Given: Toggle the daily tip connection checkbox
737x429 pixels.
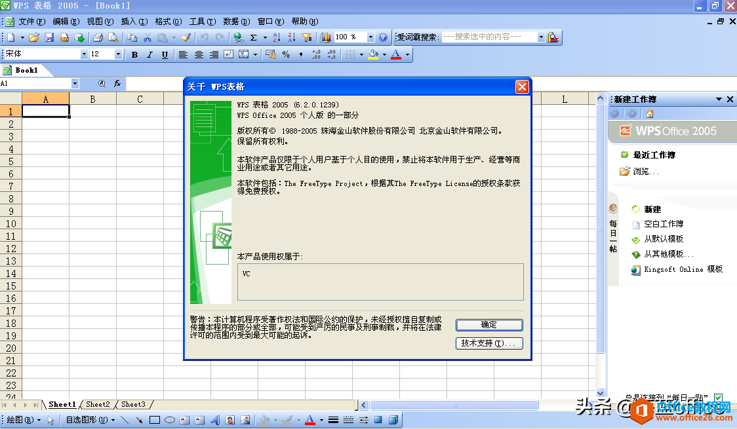Looking at the screenshot, I should coord(718,398).
